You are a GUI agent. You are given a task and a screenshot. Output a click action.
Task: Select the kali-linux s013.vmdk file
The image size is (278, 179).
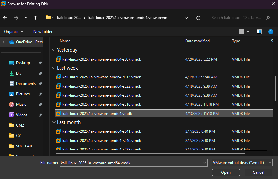[102, 77]
